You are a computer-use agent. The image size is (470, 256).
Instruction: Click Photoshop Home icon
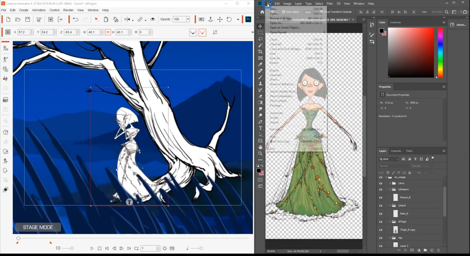(262, 12)
